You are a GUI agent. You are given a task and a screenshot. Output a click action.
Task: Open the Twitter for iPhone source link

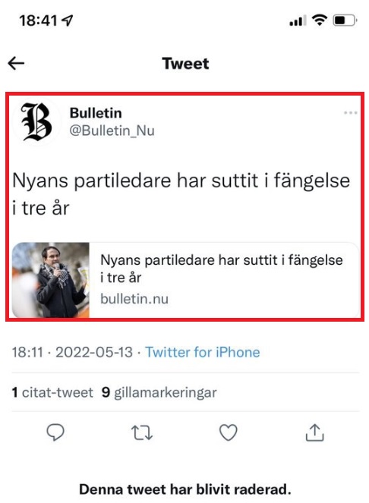(202, 352)
